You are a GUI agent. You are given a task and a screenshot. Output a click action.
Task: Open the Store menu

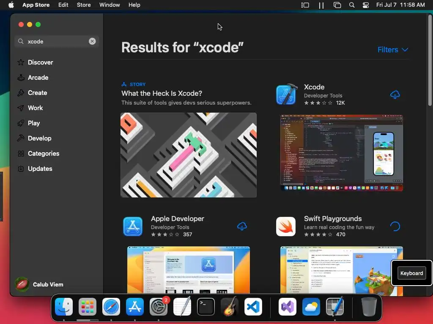84,5
